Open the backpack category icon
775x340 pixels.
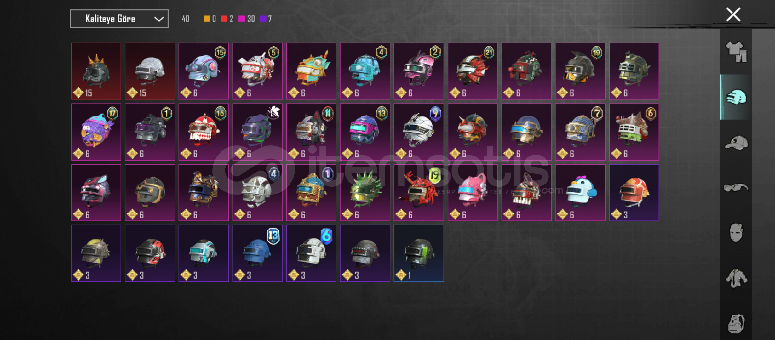click(x=736, y=324)
